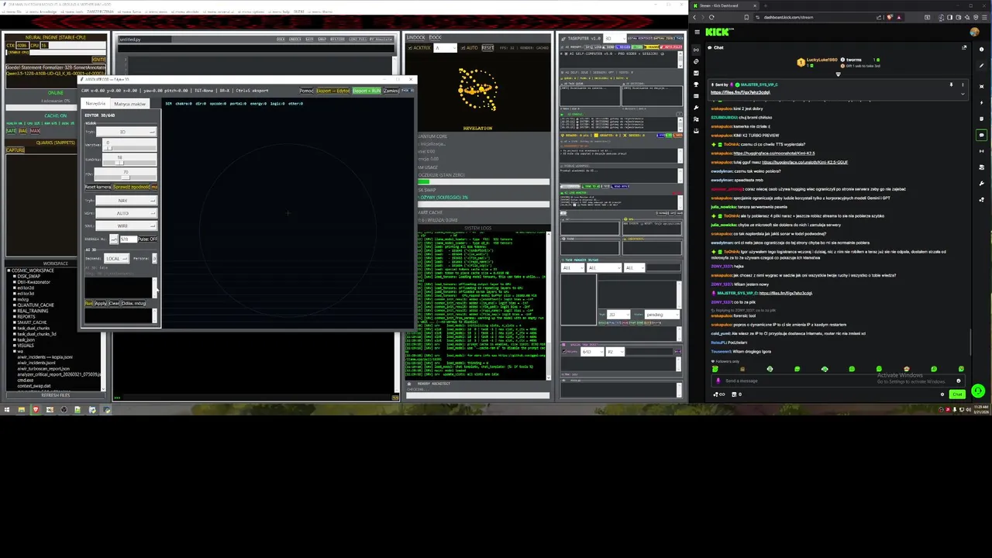
Task: Click the green KICK logo
Action: click(x=718, y=32)
